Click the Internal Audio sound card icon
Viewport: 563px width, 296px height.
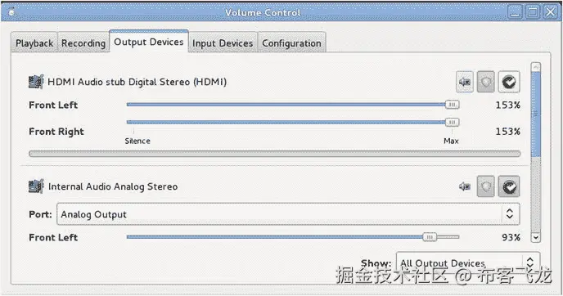coord(36,186)
